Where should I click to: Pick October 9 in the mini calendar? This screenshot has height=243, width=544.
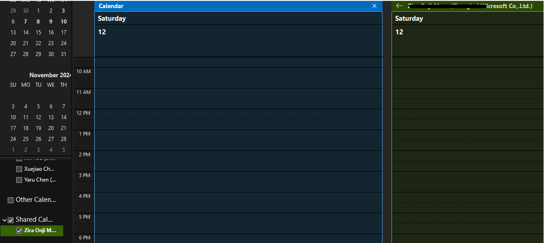[51, 21]
